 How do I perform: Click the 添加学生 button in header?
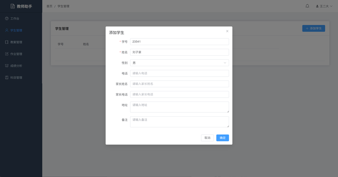point(313,28)
